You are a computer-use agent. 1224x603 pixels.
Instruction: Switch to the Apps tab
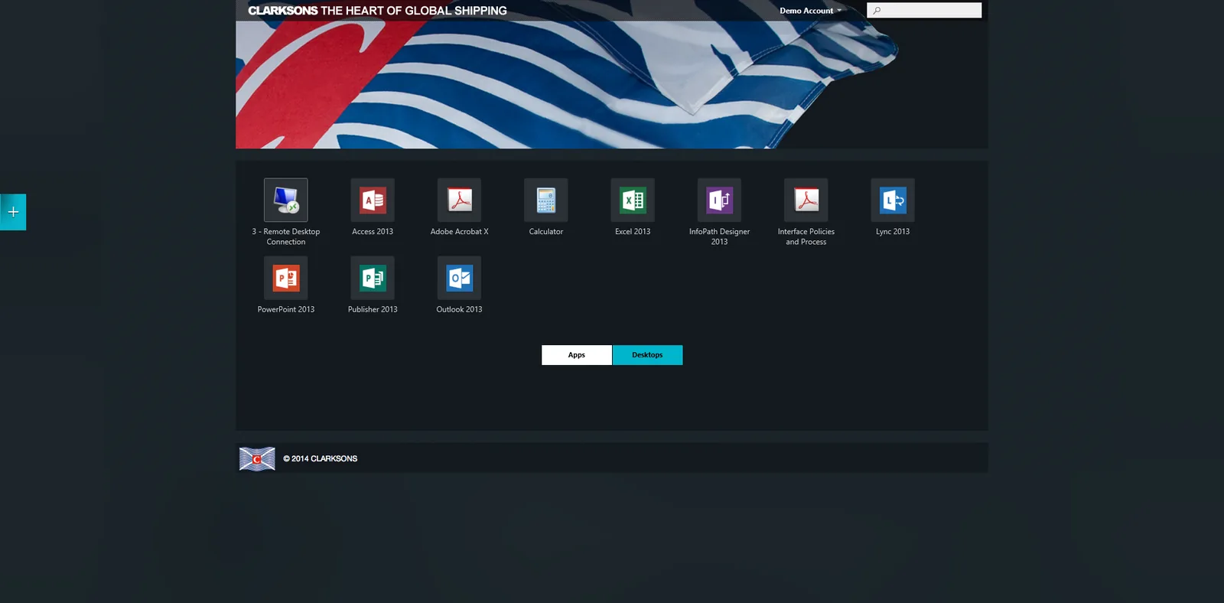click(x=577, y=355)
